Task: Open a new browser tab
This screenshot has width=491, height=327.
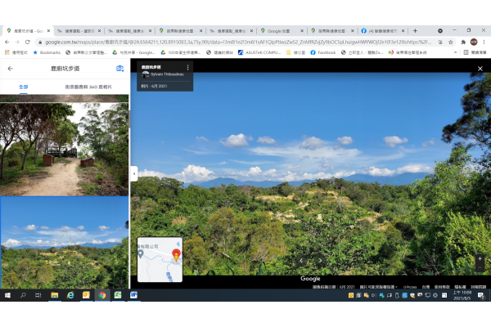Action: [x=415, y=31]
